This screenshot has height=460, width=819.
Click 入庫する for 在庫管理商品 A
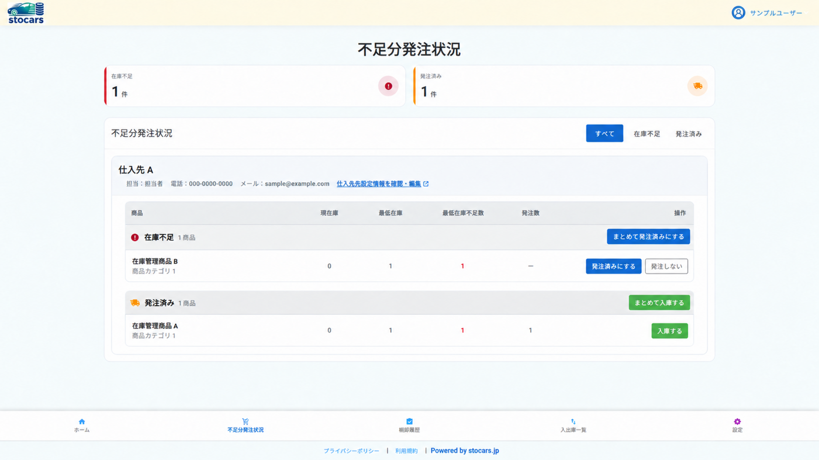(669, 331)
